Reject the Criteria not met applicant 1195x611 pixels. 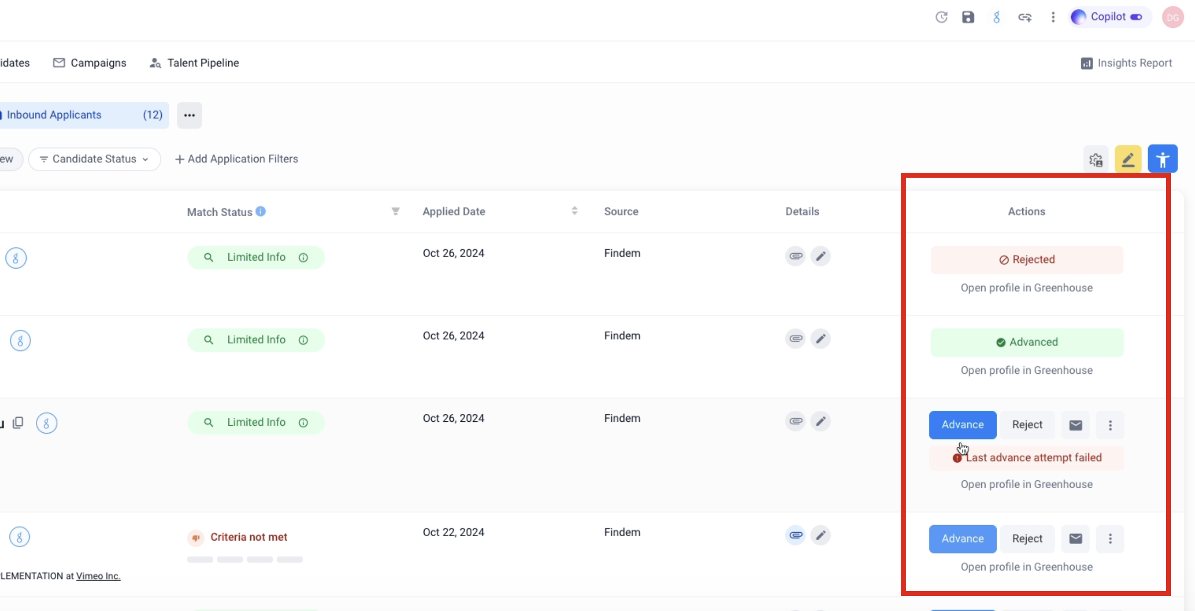[x=1027, y=539]
